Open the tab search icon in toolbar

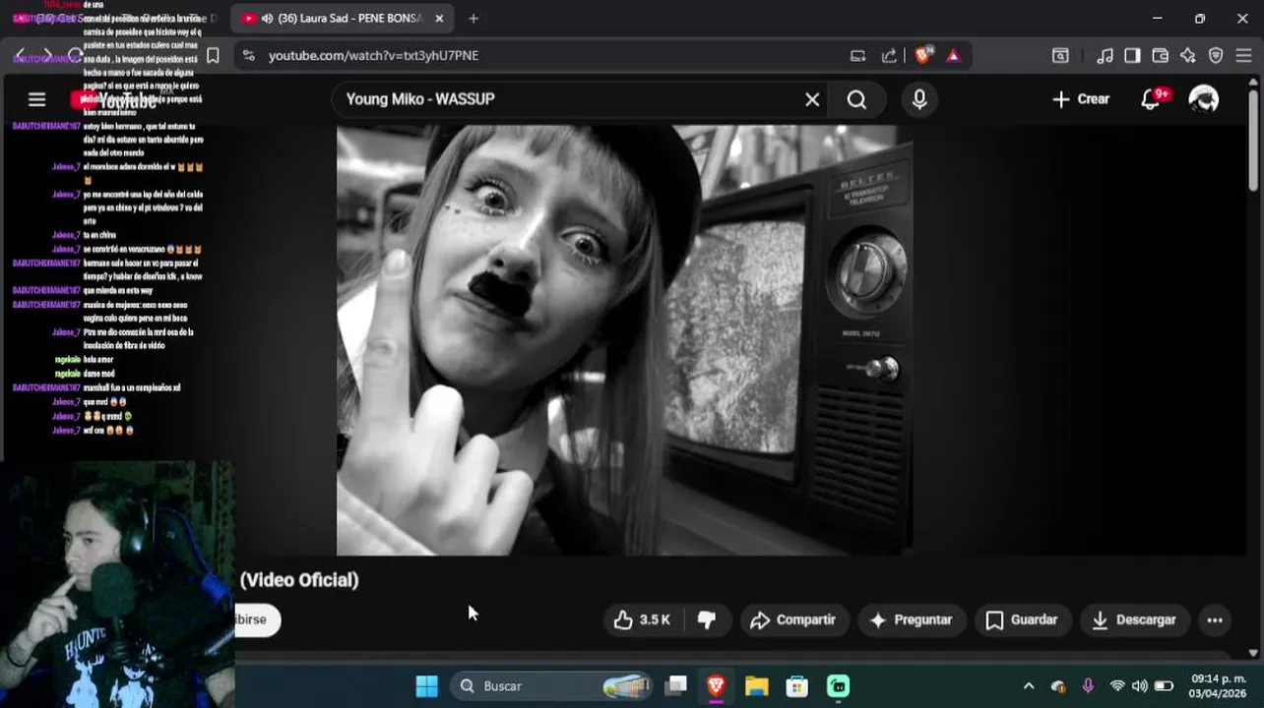click(1060, 55)
